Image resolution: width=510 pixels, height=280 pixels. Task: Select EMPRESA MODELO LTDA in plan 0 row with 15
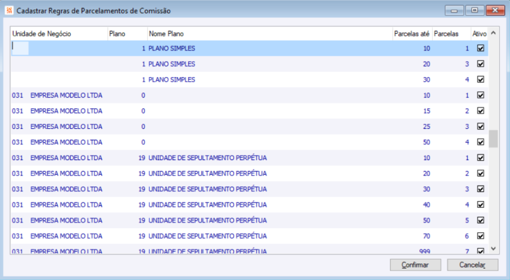pyautogui.click(x=66, y=111)
